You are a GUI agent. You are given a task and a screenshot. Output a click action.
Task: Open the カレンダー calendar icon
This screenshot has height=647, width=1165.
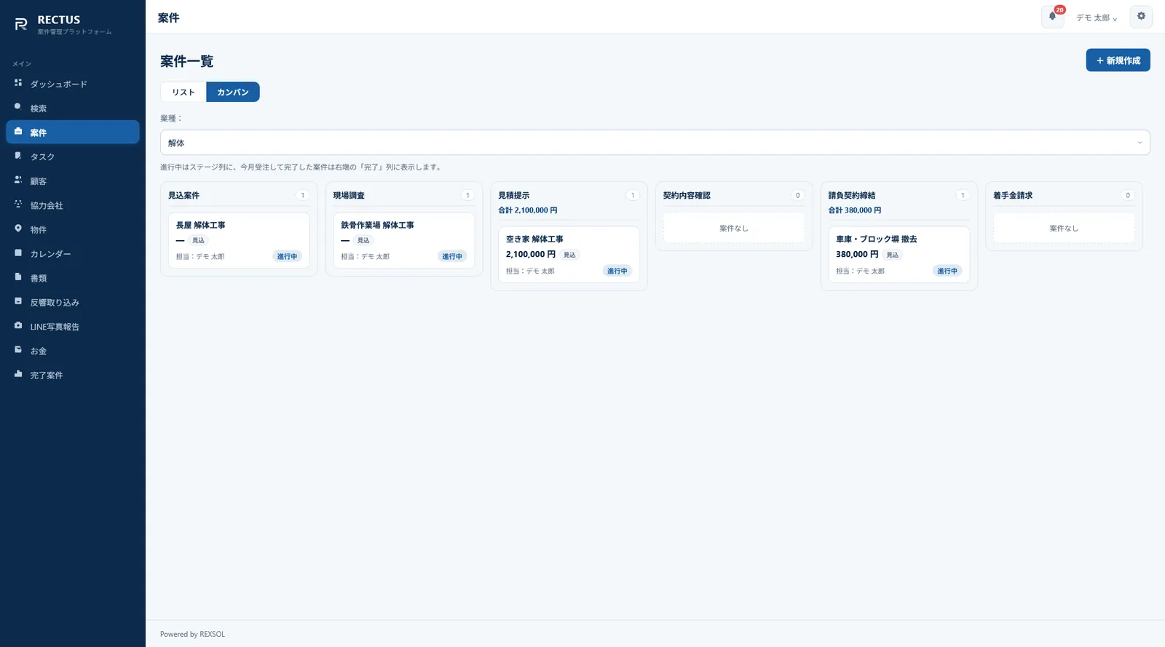pos(18,253)
